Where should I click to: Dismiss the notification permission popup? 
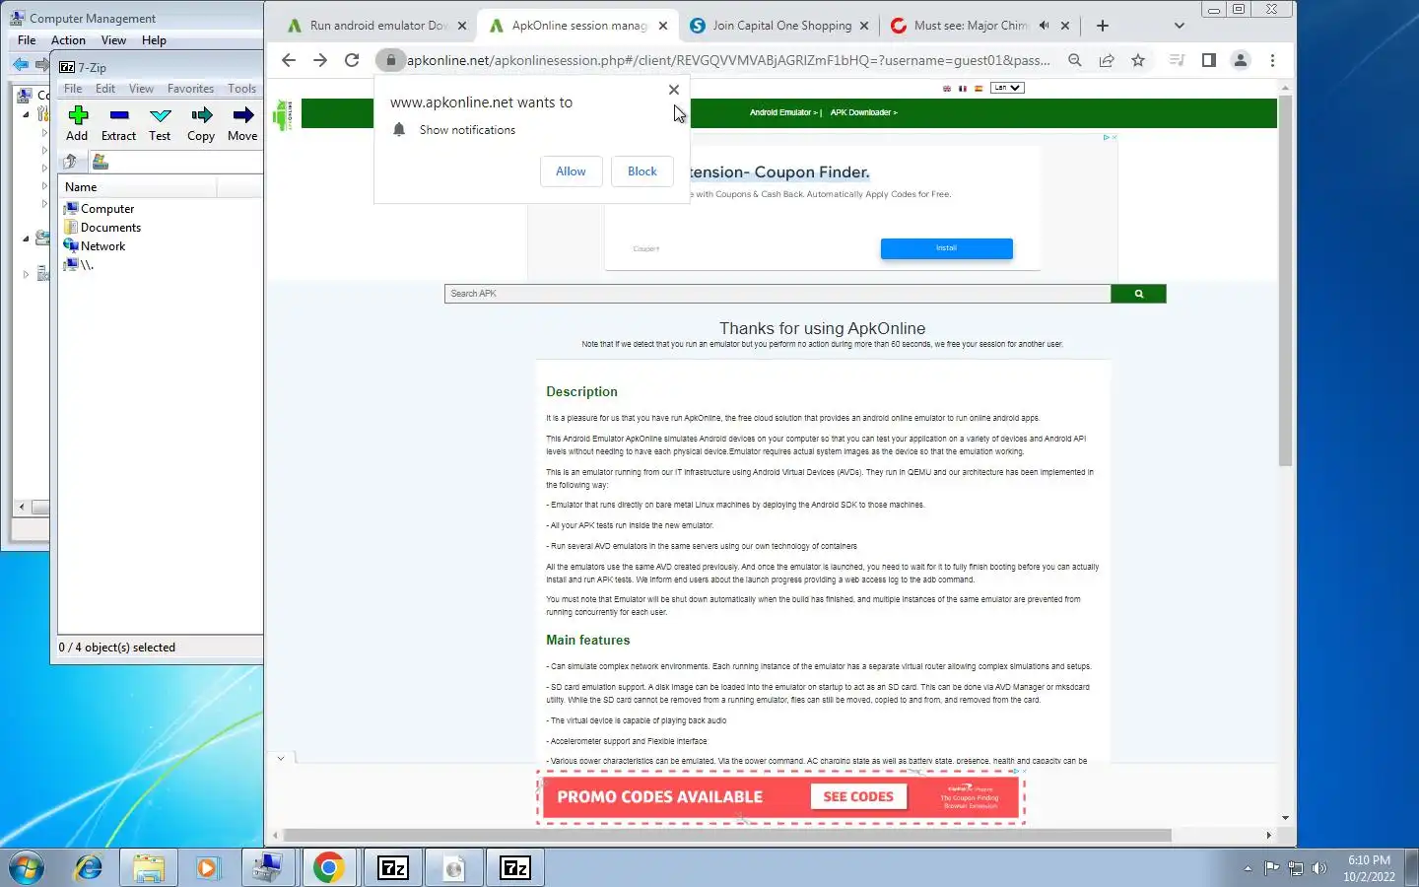tap(674, 90)
